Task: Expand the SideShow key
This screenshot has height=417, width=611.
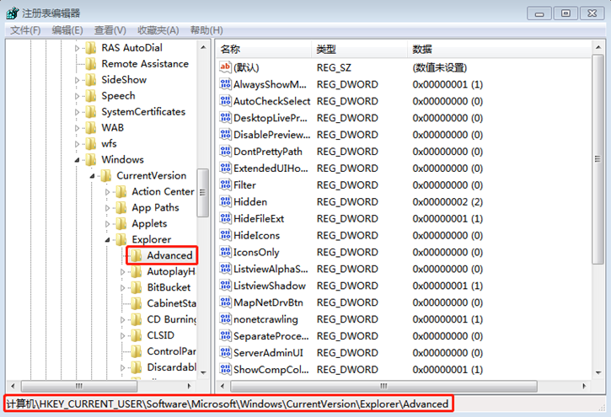Action: tap(77, 80)
